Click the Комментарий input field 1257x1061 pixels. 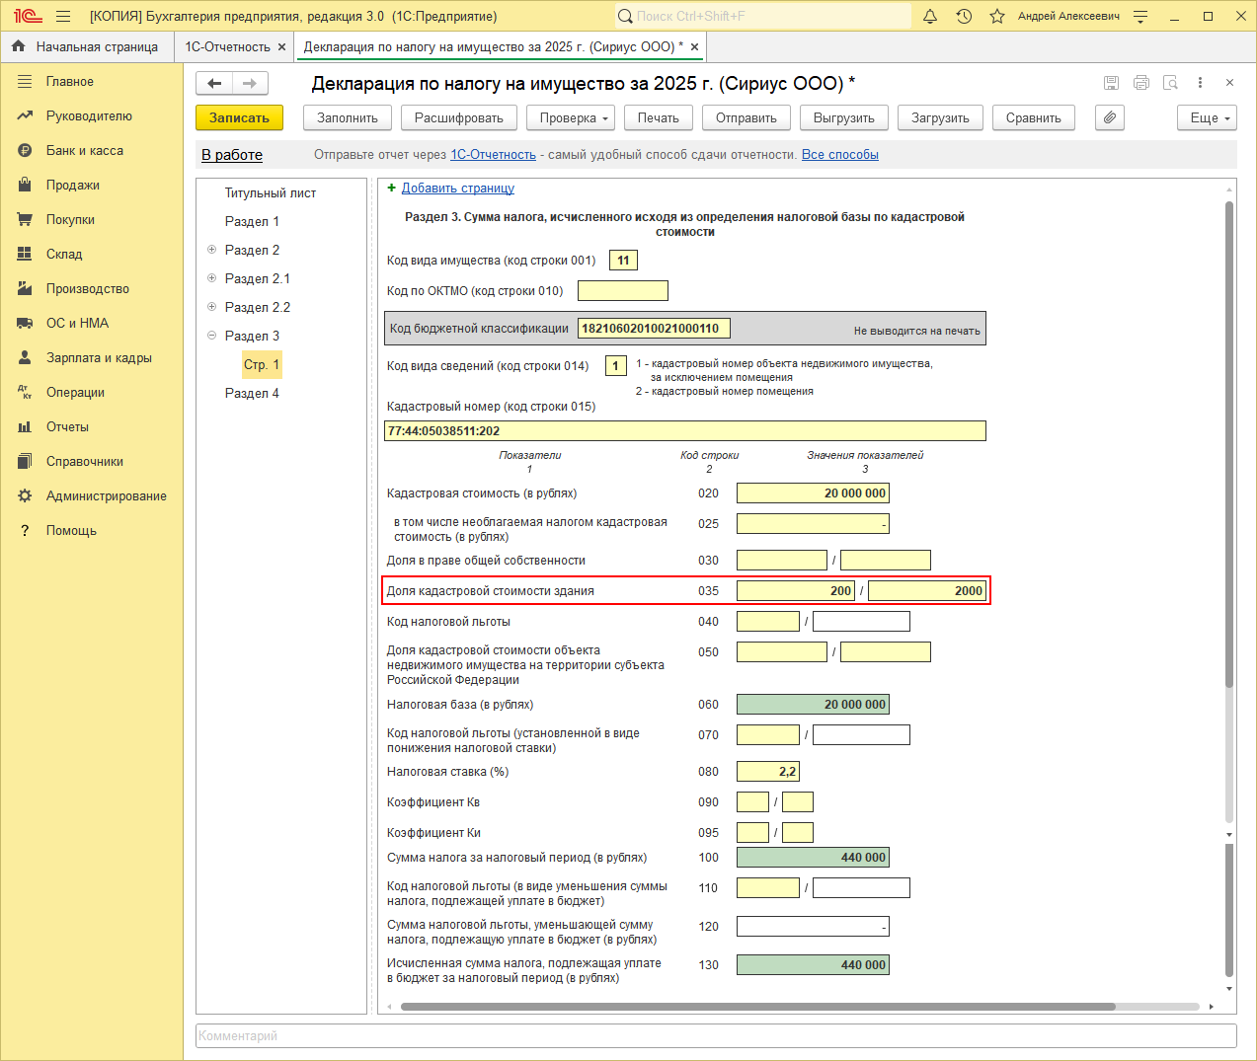coord(715,1035)
